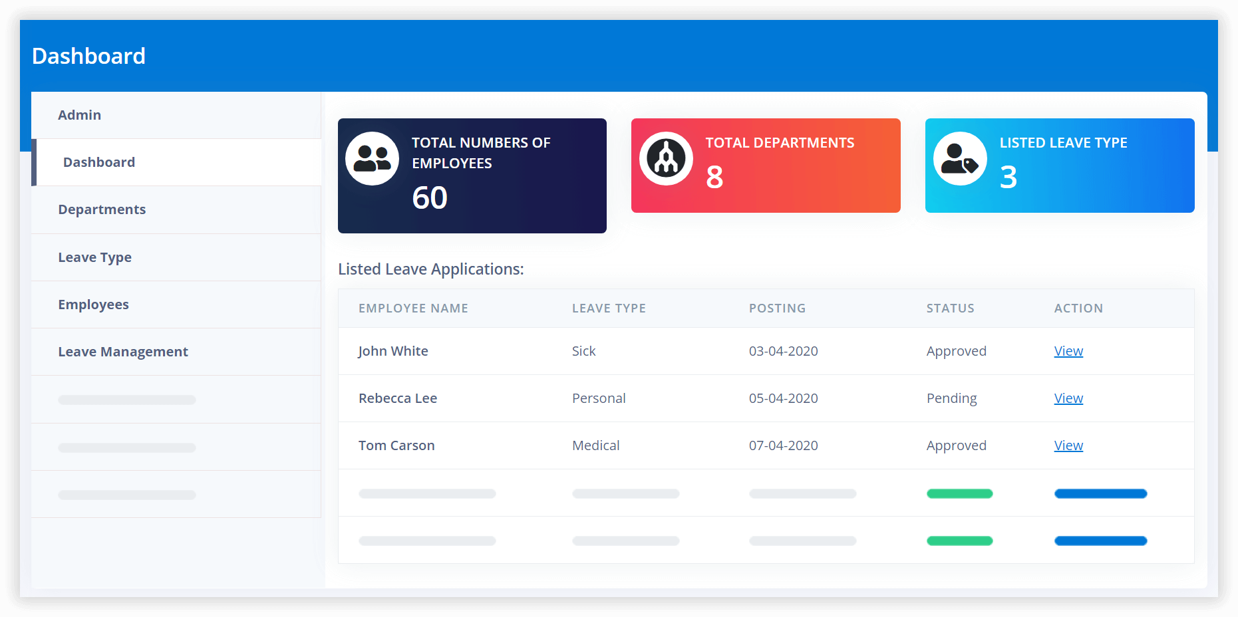This screenshot has height=617, width=1238.
Task: View John White's leave application
Action: pos(1068,351)
